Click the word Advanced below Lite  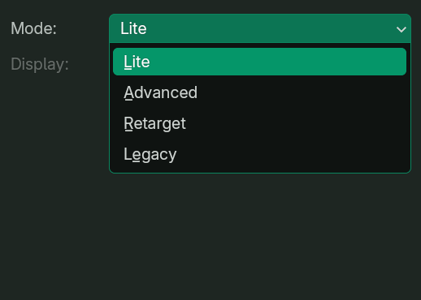[161, 92]
